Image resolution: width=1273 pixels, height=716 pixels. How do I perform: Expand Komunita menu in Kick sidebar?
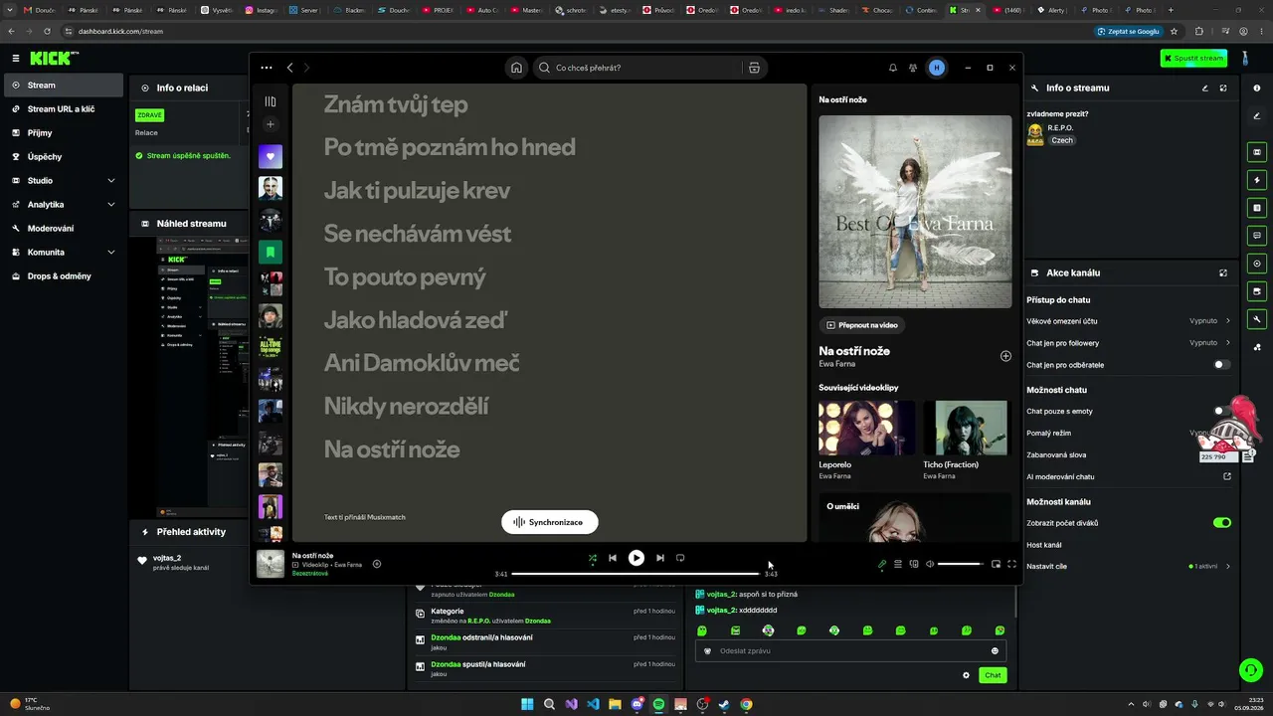click(64, 252)
